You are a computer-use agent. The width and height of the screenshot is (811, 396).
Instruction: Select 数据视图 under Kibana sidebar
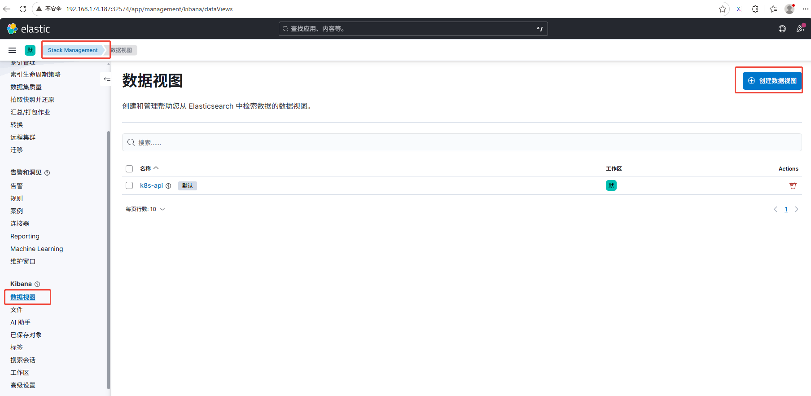point(23,297)
